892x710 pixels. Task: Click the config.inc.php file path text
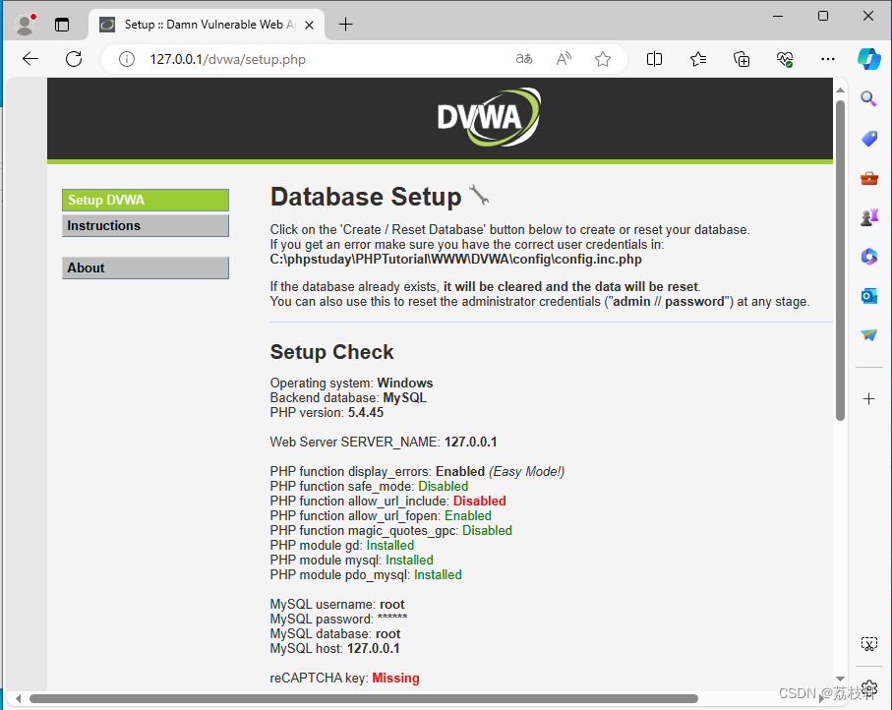[455, 260]
